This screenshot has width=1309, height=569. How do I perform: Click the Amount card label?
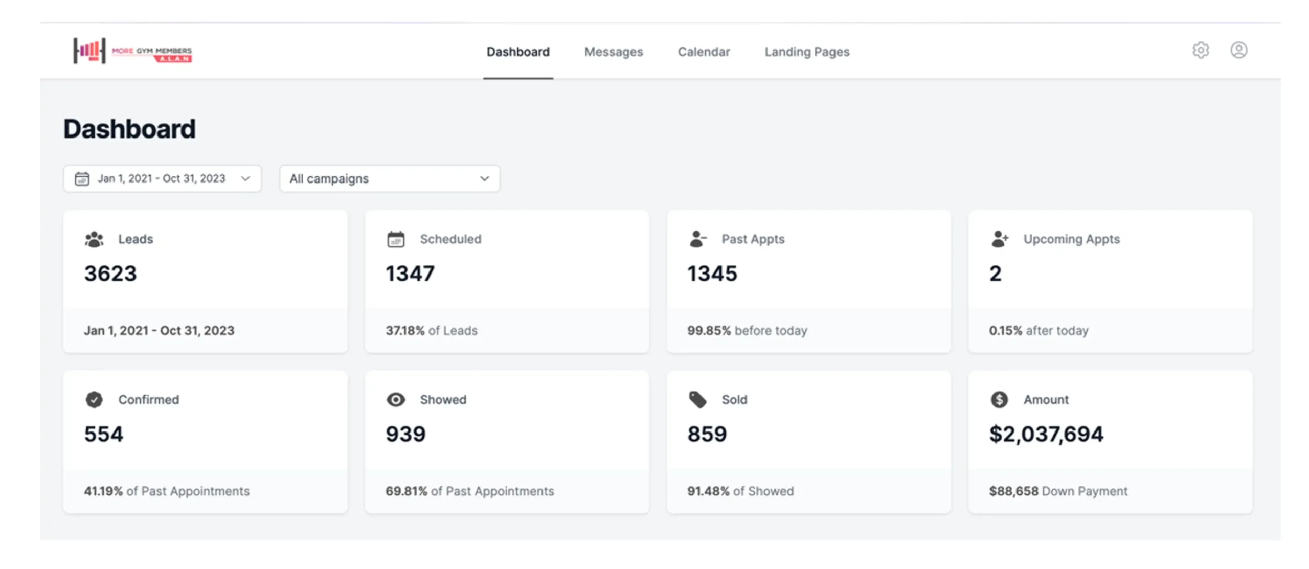[x=1045, y=400]
